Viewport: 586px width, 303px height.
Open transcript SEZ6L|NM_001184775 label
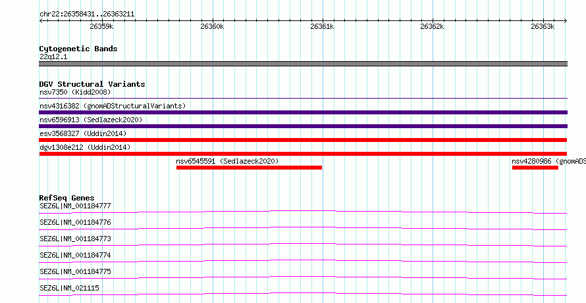pyautogui.click(x=75, y=271)
